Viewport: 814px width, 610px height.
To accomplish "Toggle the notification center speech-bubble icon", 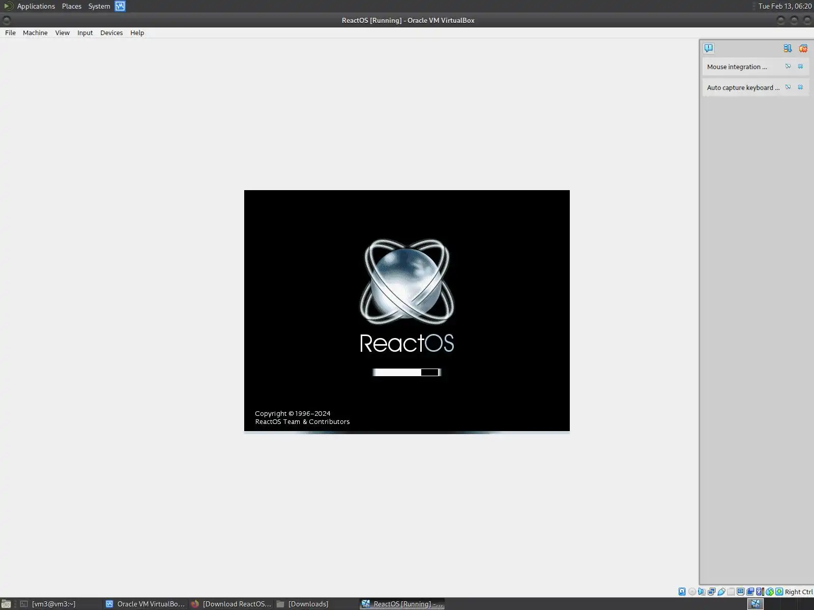I will [709, 48].
